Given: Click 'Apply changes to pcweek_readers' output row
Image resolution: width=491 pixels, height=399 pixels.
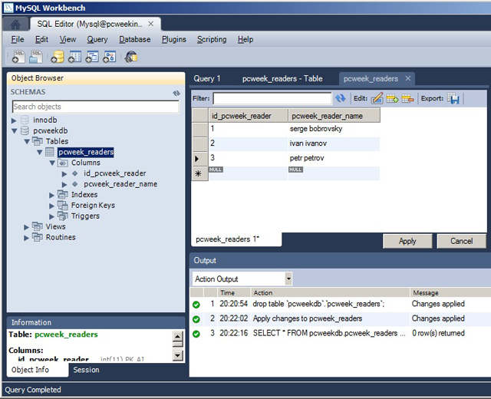Looking at the screenshot, I should (x=340, y=319).
